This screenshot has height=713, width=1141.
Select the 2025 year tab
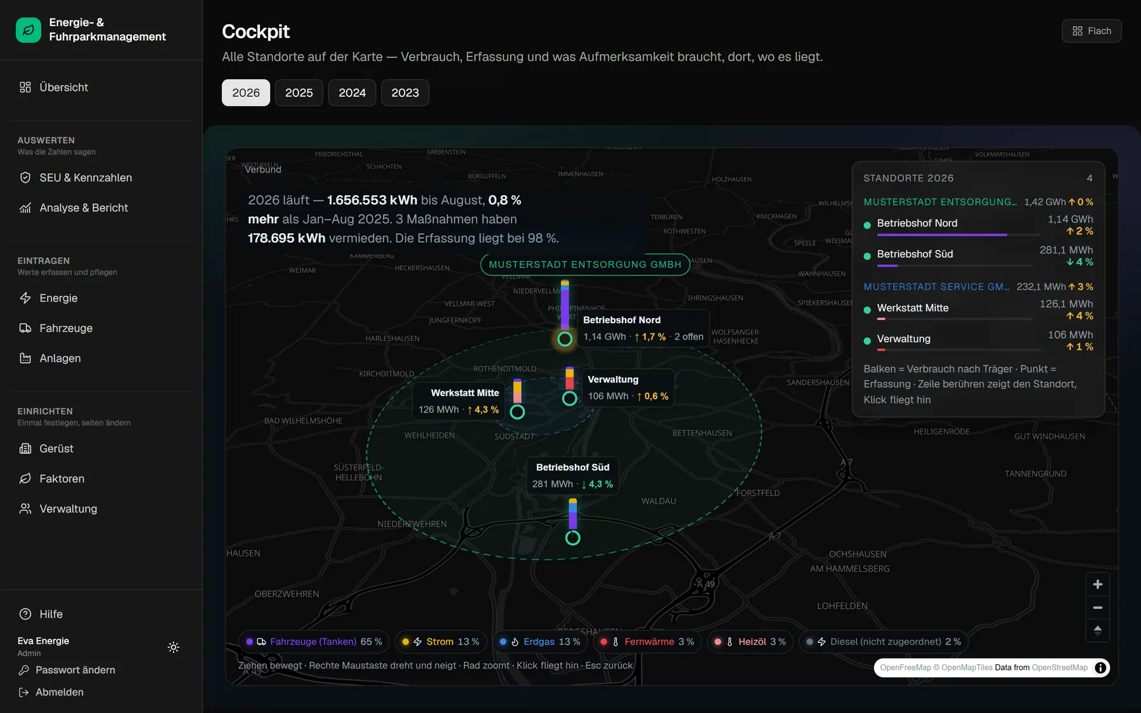pyautogui.click(x=299, y=93)
